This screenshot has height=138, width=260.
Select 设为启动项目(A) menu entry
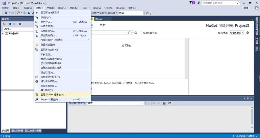pos(49,82)
